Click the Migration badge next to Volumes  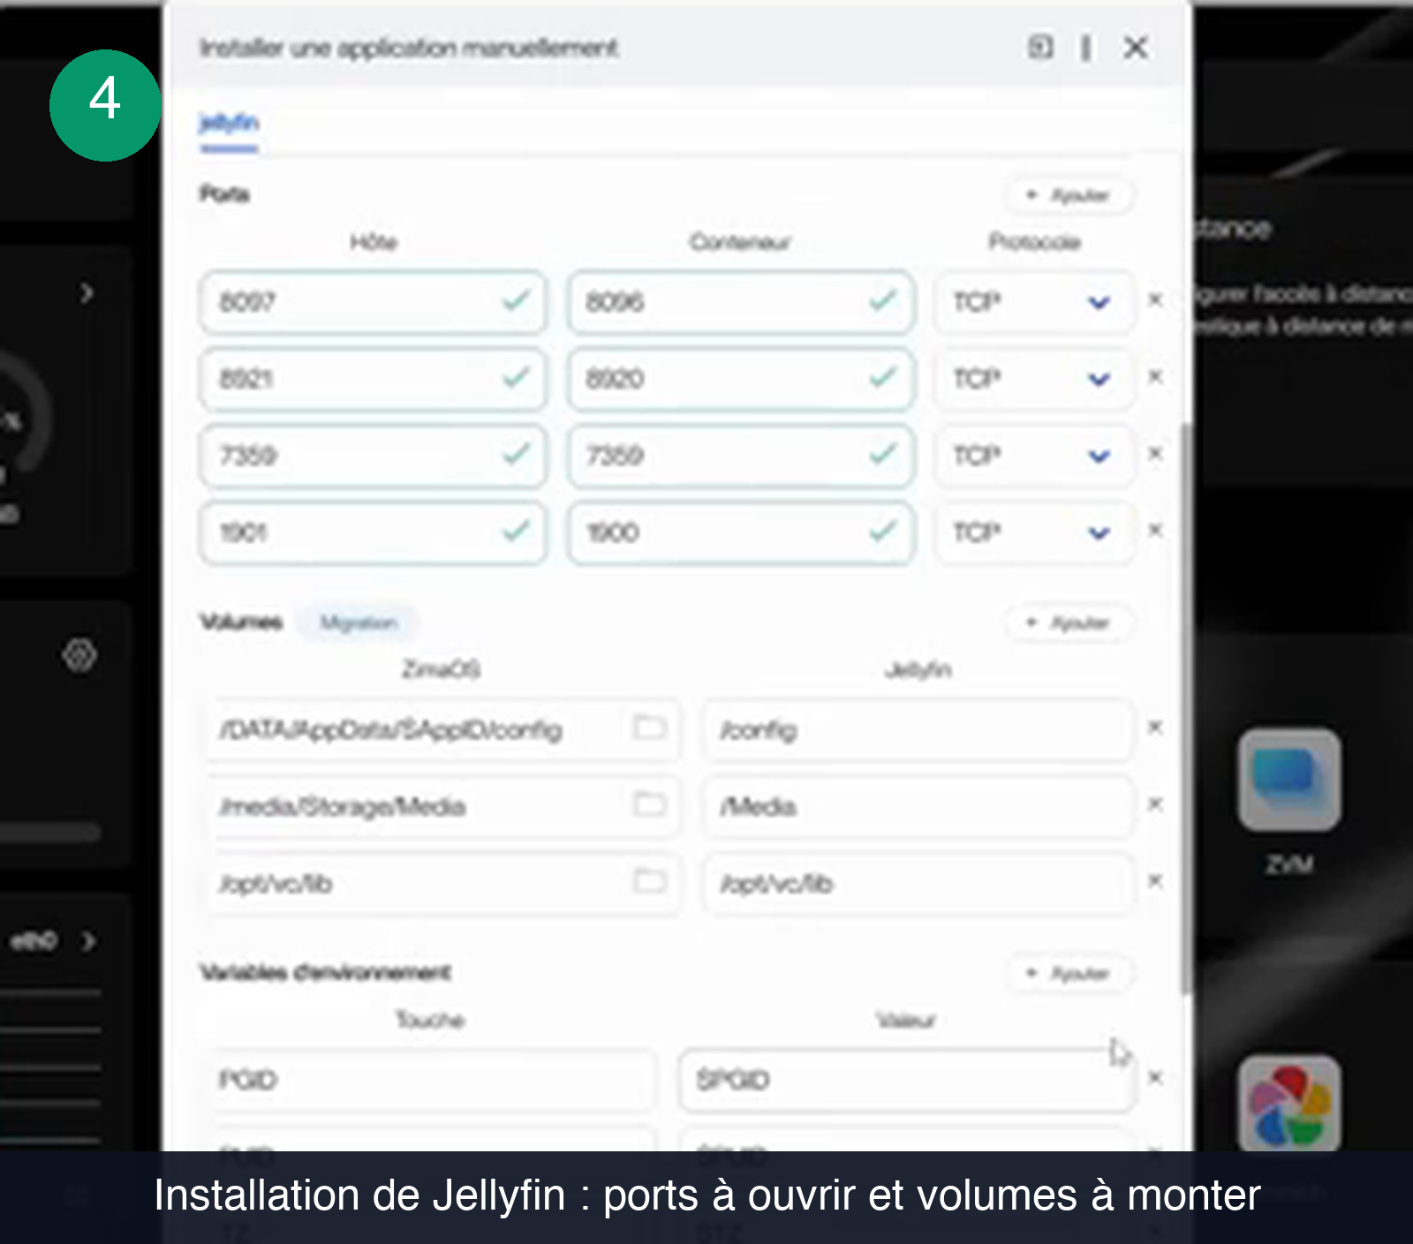tap(358, 623)
